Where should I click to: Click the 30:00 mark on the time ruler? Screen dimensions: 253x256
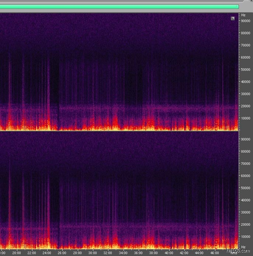pos(93,253)
